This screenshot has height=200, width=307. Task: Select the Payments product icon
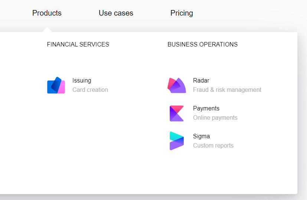(x=177, y=113)
